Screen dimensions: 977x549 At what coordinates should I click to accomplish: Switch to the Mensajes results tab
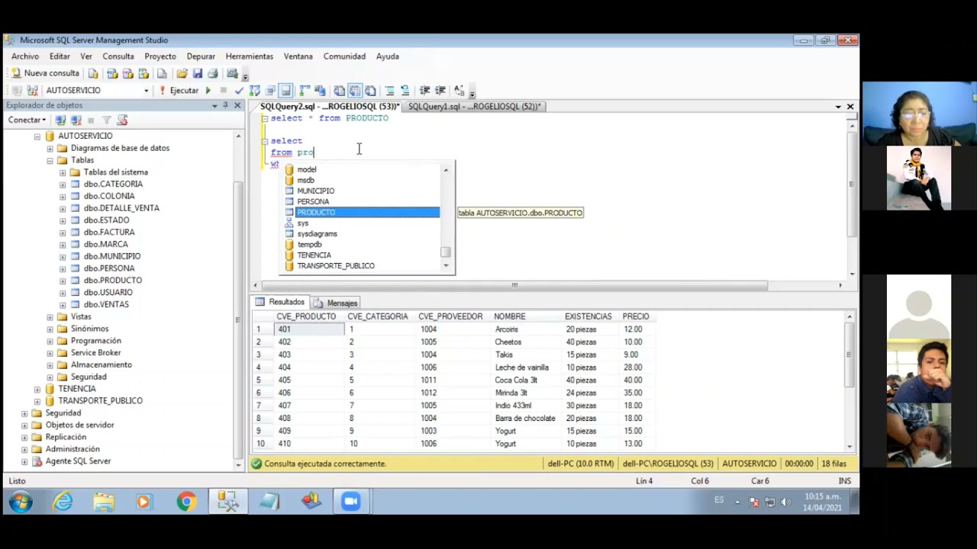pos(336,303)
